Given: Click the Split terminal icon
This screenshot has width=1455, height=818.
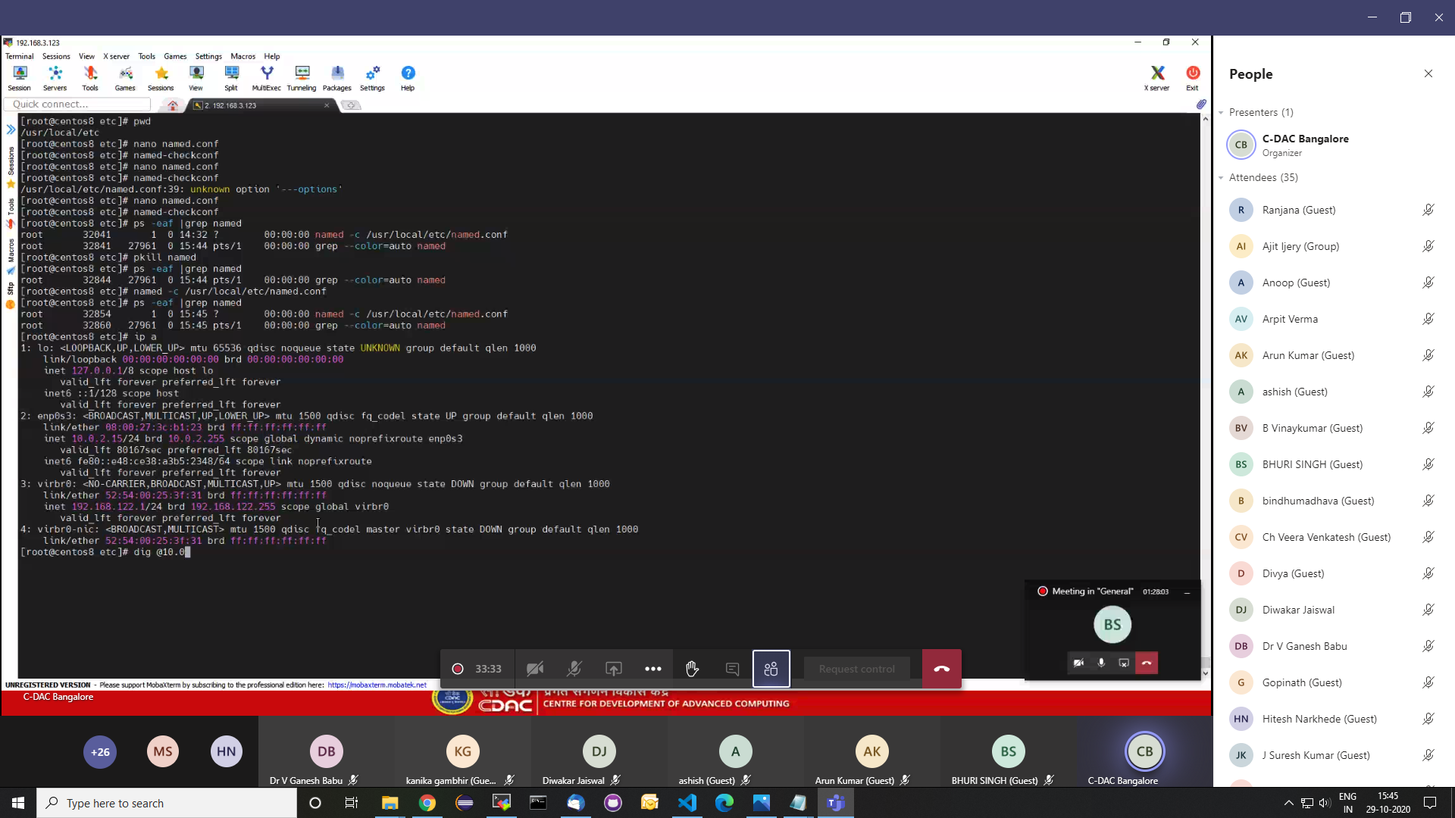Looking at the screenshot, I should pyautogui.click(x=231, y=78).
